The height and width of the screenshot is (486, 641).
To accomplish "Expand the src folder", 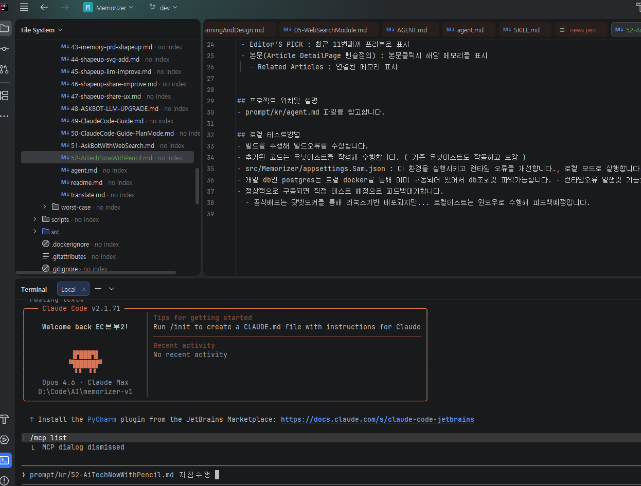I will tap(35, 232).
